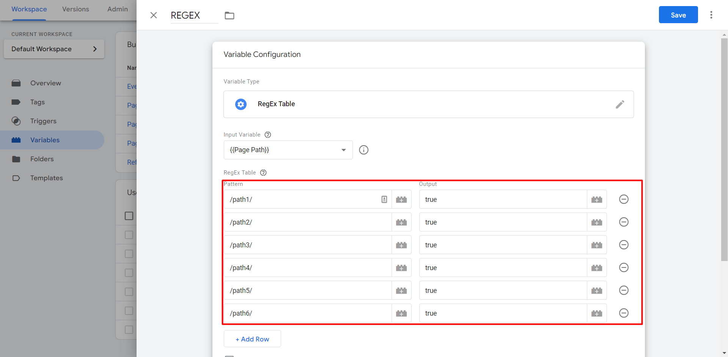Edit the RegEx Table variable type pencil
The width and height of the screenshot is (728, 357).
click(x=620, y=104)
